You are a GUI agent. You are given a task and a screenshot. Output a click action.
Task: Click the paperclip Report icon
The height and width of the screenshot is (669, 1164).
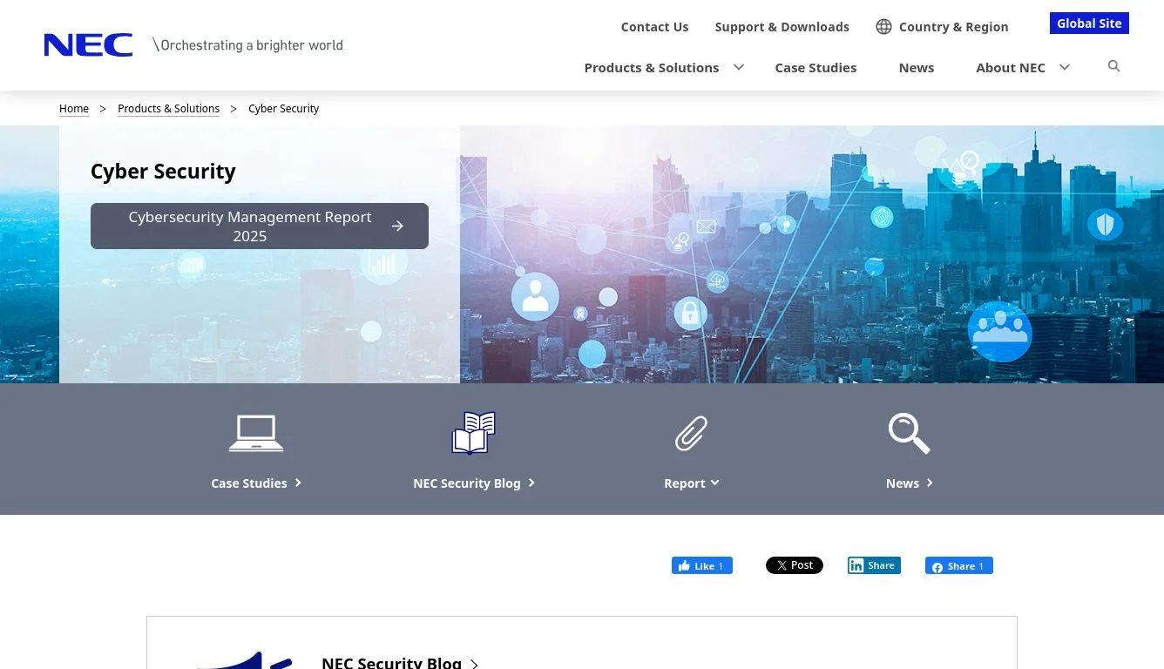point(691,433)
